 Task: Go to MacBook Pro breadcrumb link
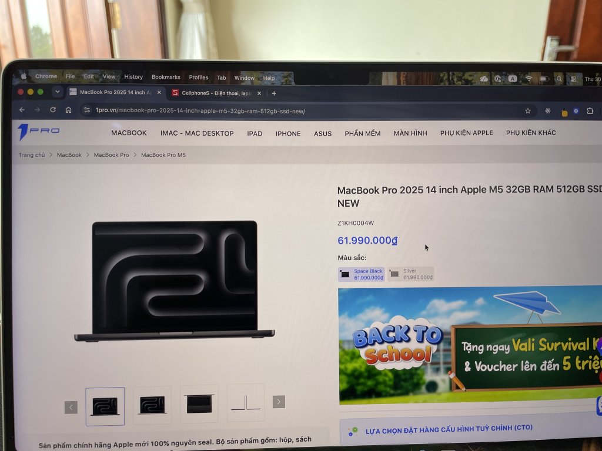pyautogui.click(x=111, y=155)
